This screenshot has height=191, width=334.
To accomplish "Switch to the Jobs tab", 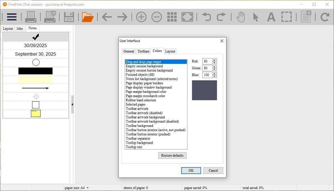I will tap(20, 29).
